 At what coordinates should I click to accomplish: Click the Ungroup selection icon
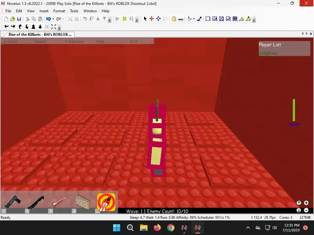(76, 19)
